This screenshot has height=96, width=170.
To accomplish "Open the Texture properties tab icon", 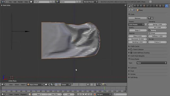I will click(160, 6).
